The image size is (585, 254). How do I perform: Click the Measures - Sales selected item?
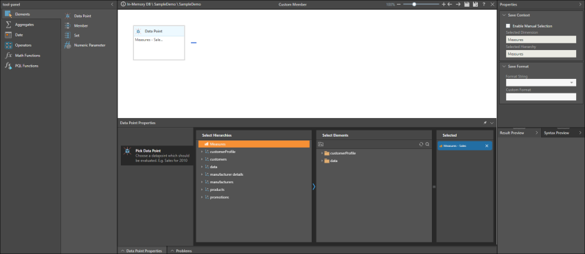[464, 146]
